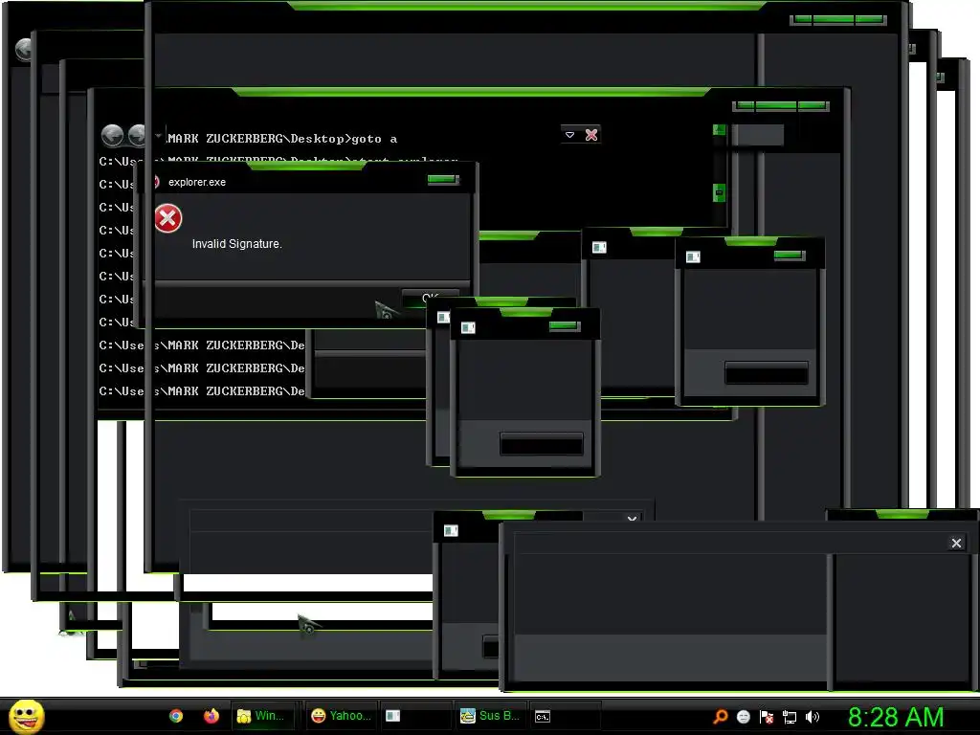980x735 pixels.
Task: Click the title icon of the frontmost center dialog
Action: click(468, 327)
